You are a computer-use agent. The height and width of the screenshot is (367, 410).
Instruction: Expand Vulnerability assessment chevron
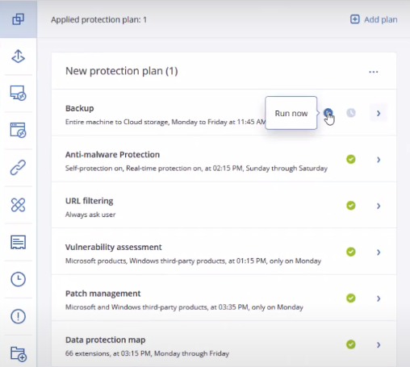[379, 252]
